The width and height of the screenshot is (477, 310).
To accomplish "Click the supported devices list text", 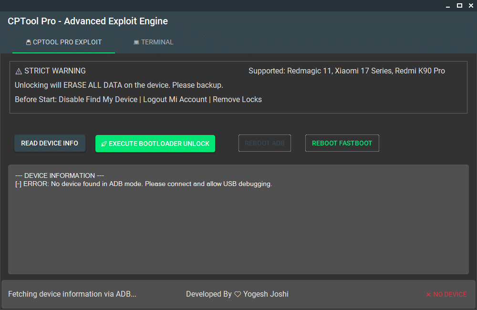I will (347, 71).
